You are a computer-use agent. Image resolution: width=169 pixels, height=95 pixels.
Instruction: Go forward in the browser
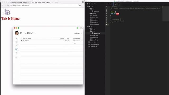[5, 6]
